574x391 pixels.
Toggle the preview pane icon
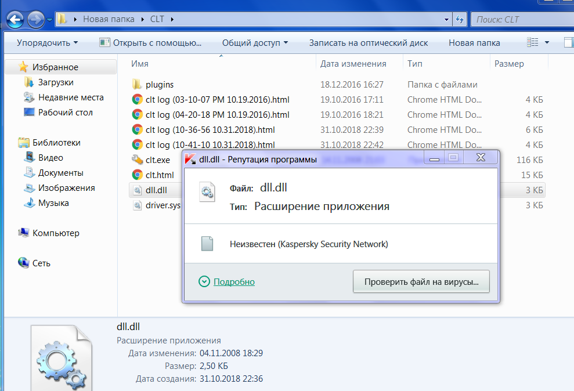[x=569, y=42]
